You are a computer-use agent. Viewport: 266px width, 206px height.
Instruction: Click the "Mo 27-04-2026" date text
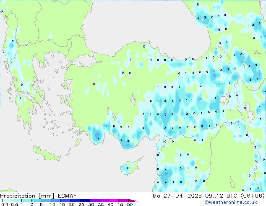[177, 196]
